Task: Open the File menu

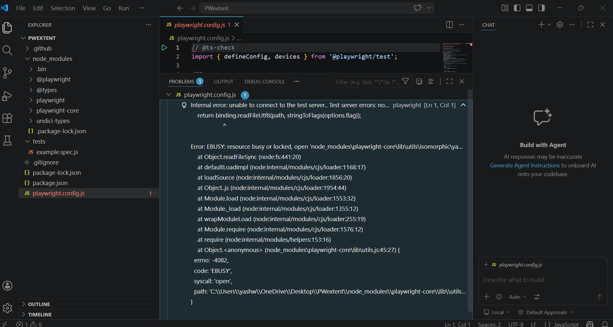Action: pyautogui.click(x=21, y=8)
